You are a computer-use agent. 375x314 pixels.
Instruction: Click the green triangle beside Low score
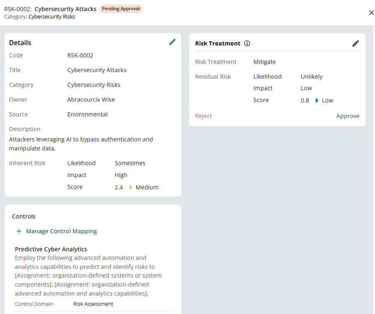pos(317,100)
